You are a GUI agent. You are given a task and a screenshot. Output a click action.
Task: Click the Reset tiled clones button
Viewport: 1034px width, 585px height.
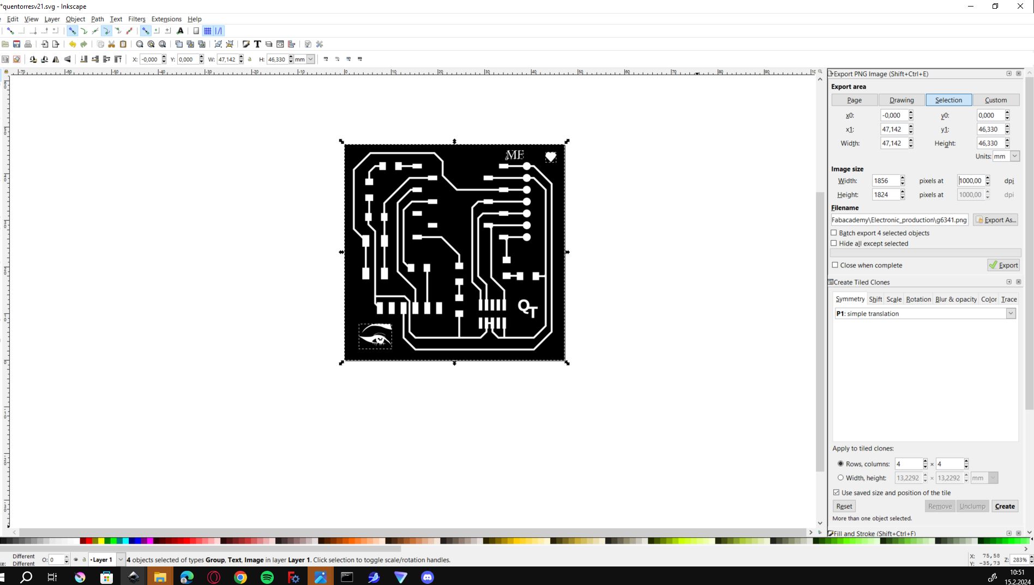pos(844,507)
